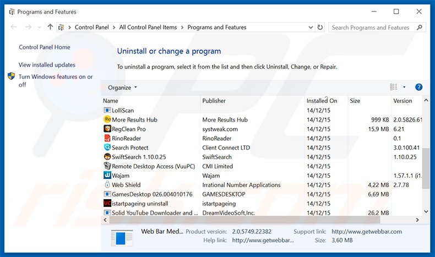Click the 3.0.100.41 version value

pos(406,147)
